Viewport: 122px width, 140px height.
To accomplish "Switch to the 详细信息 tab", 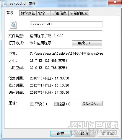I will 59,13.
